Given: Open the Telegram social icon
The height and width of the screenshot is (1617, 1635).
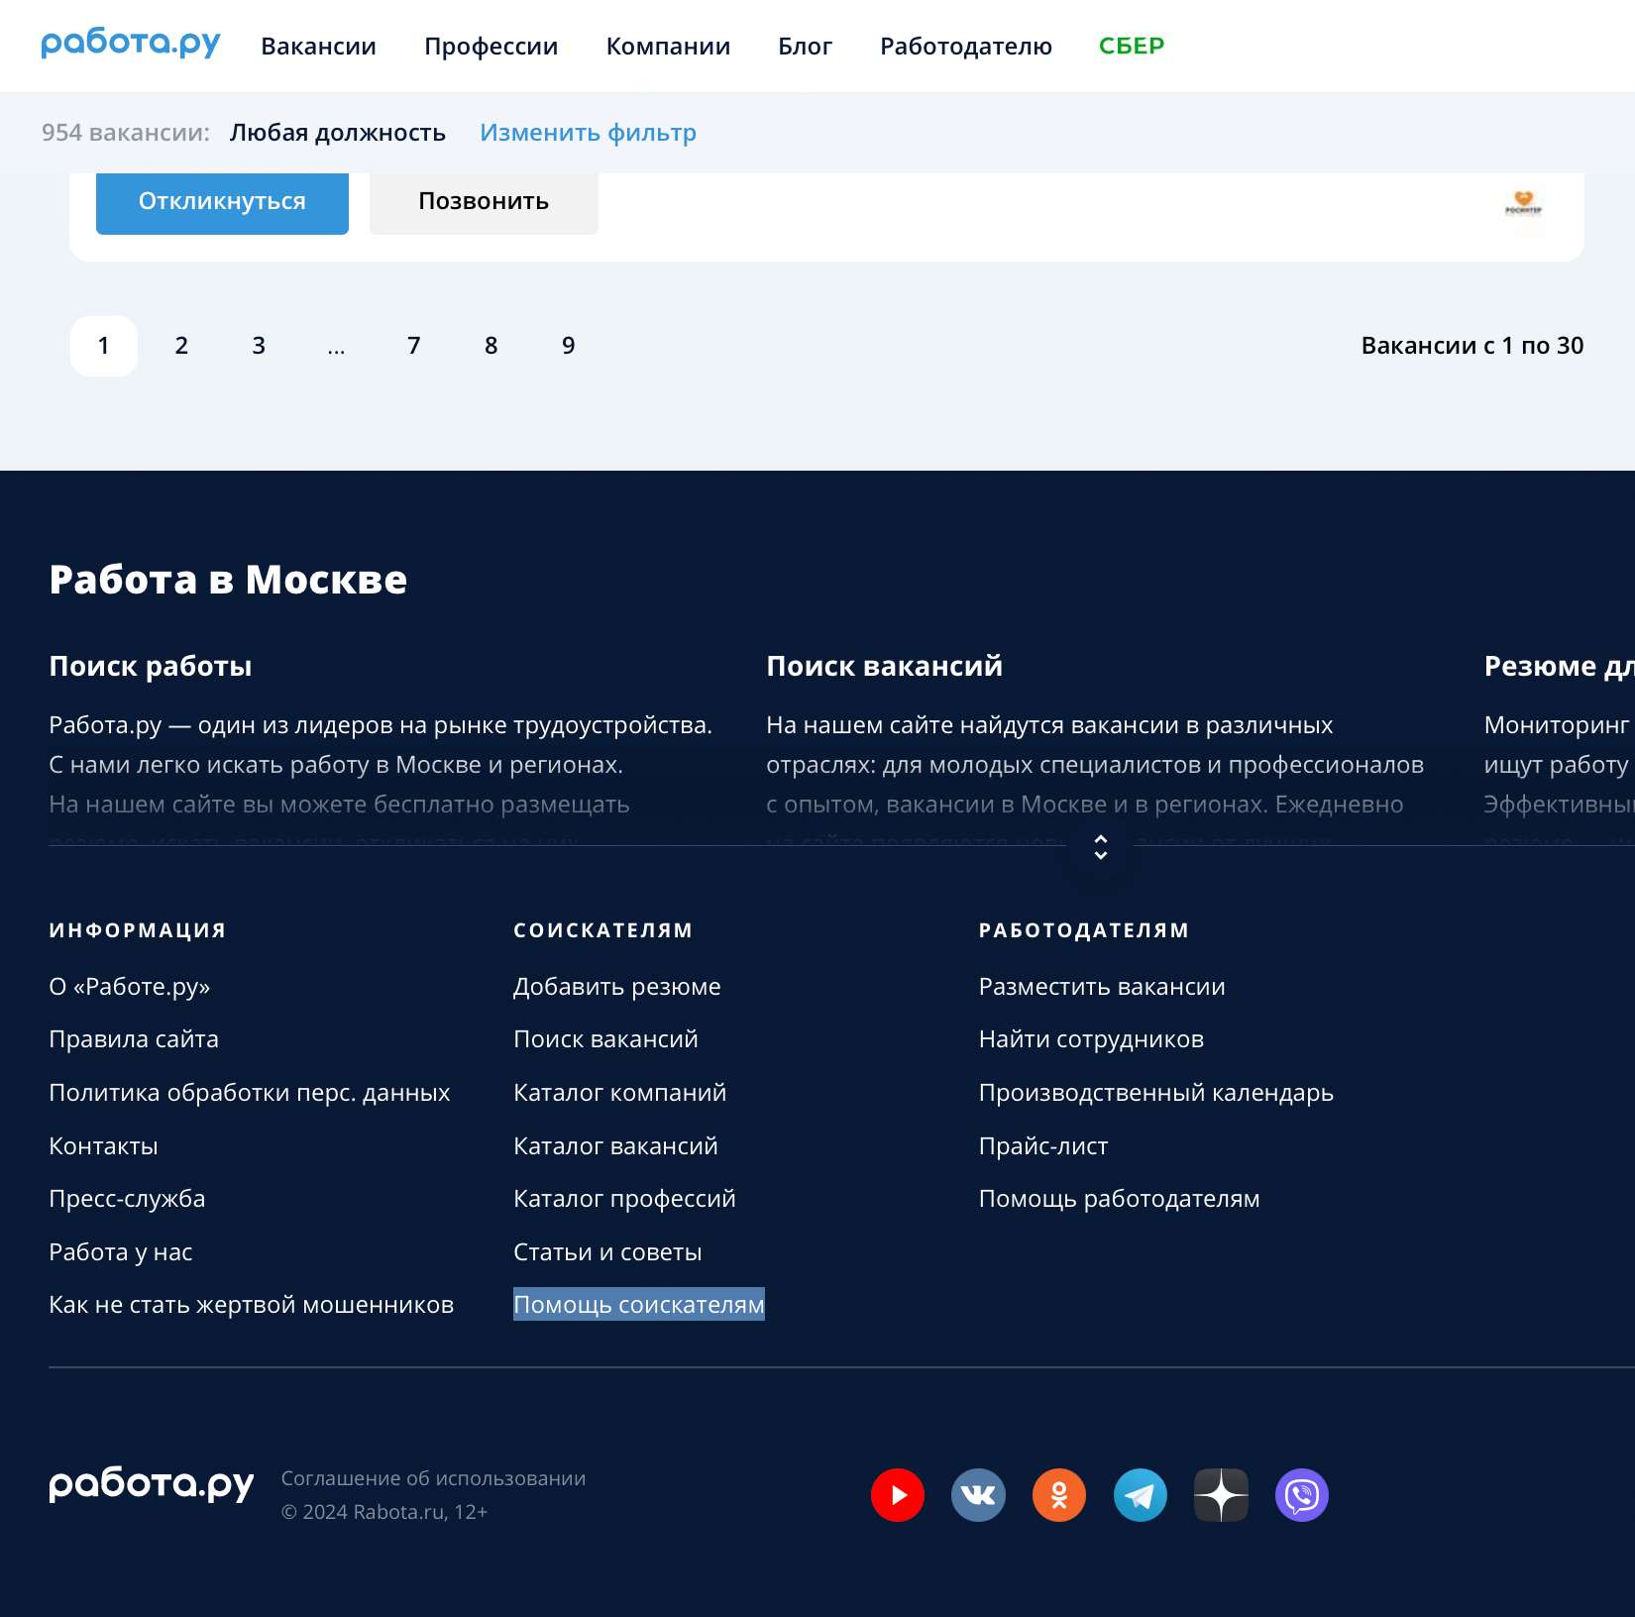Looking at the screenshot, I should tap(1141, 1494).
